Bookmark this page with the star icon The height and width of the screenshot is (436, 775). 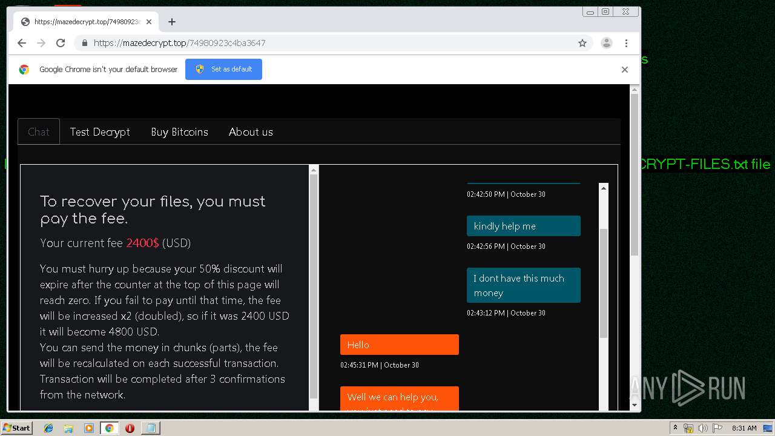point(582,43)
